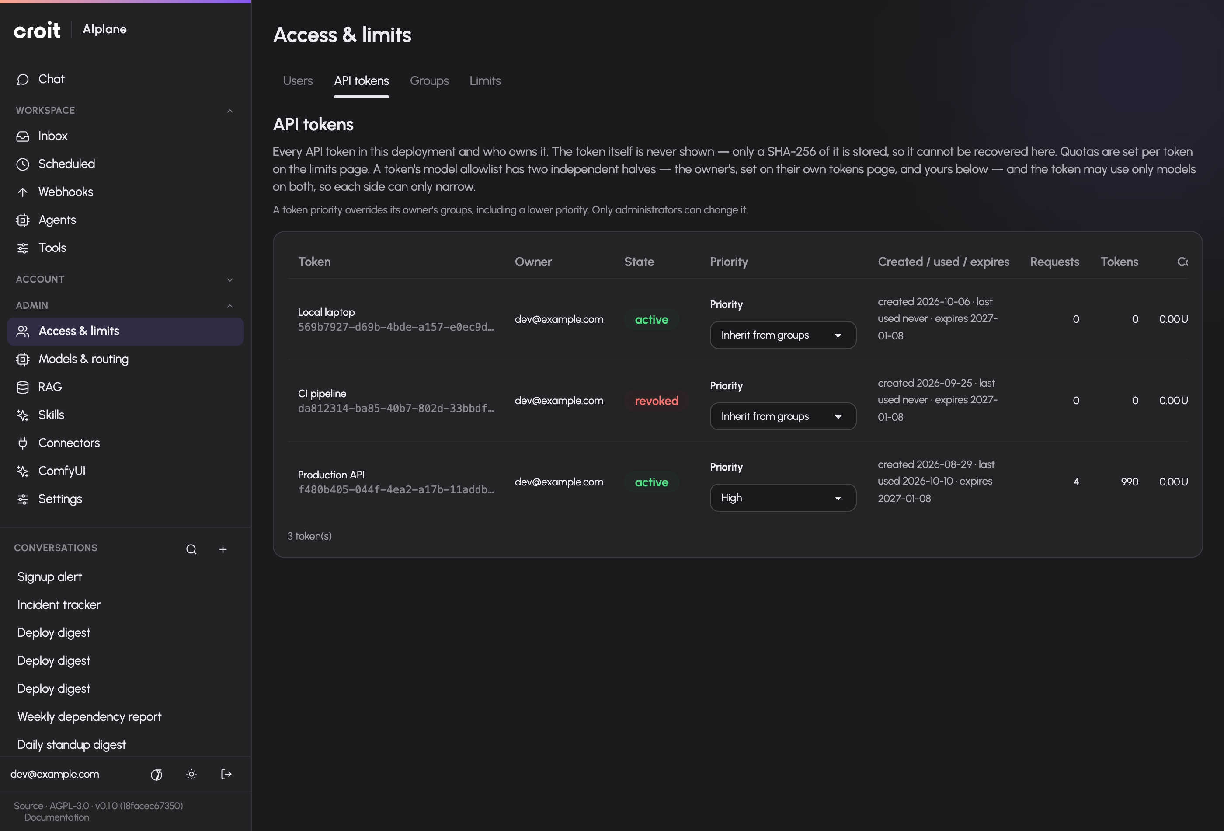This screenshot has width=1224, height=831.
Task: Click Production API token hash f480b405
Action: 396,489
